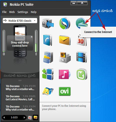116x122 pixels.
Task: Close the Drag-and-drop content here overlay
Action: click(x=31, y=37)
